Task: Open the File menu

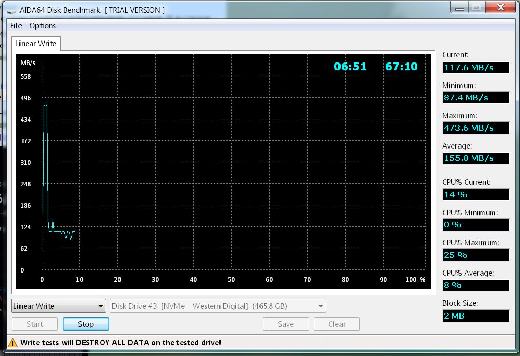Action: pos(16,26)
